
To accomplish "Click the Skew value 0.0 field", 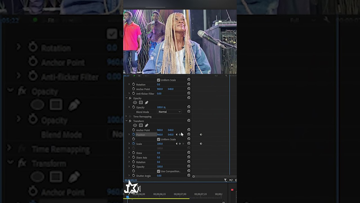I will click(159, 153).
